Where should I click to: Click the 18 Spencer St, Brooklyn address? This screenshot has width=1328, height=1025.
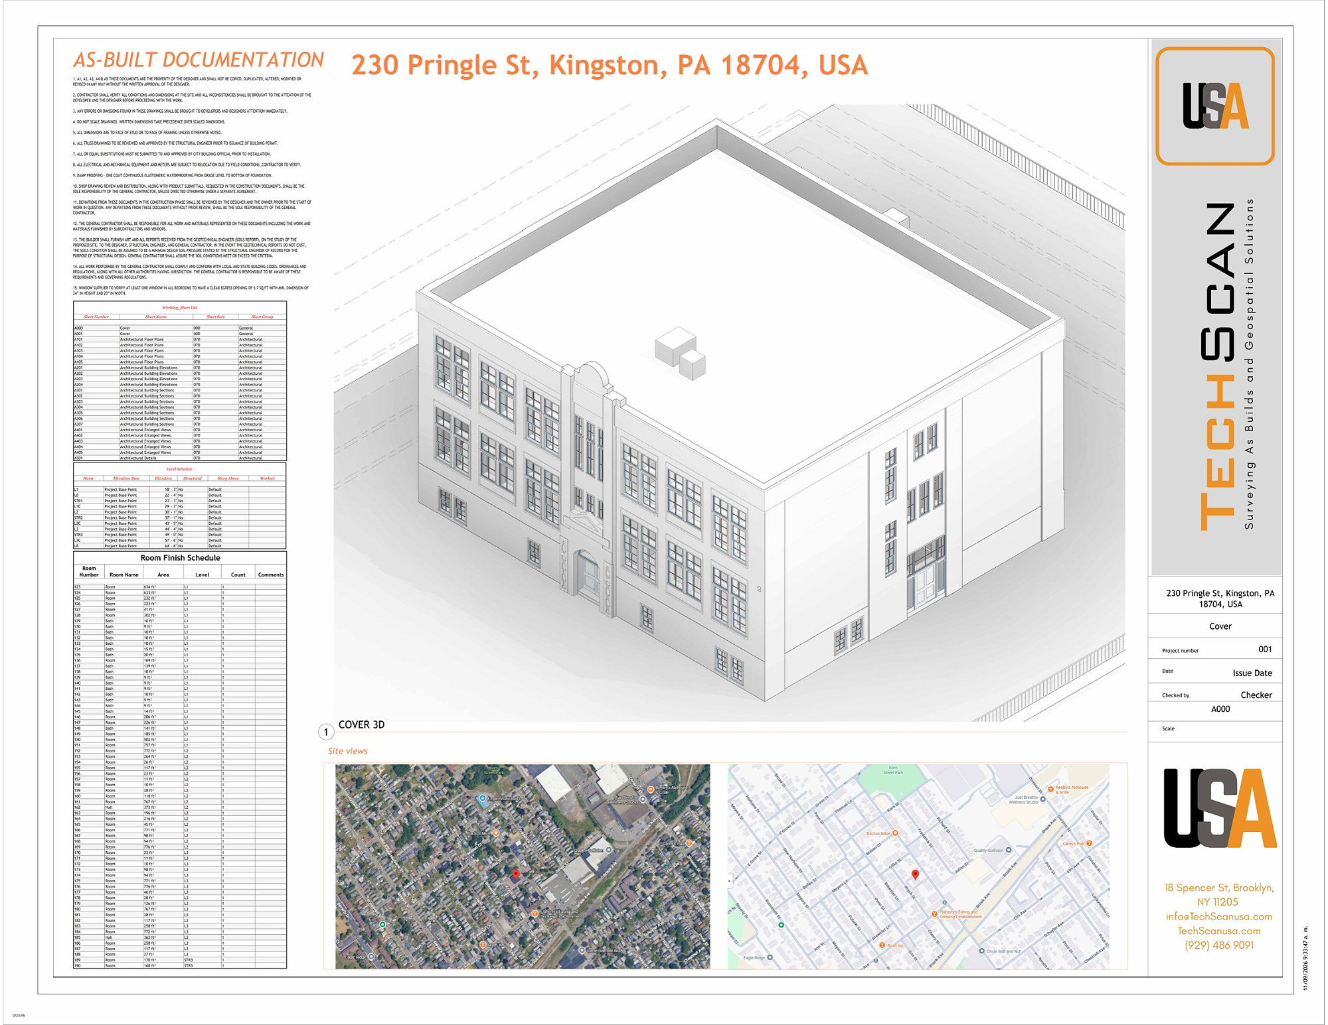coord(1219,894)
